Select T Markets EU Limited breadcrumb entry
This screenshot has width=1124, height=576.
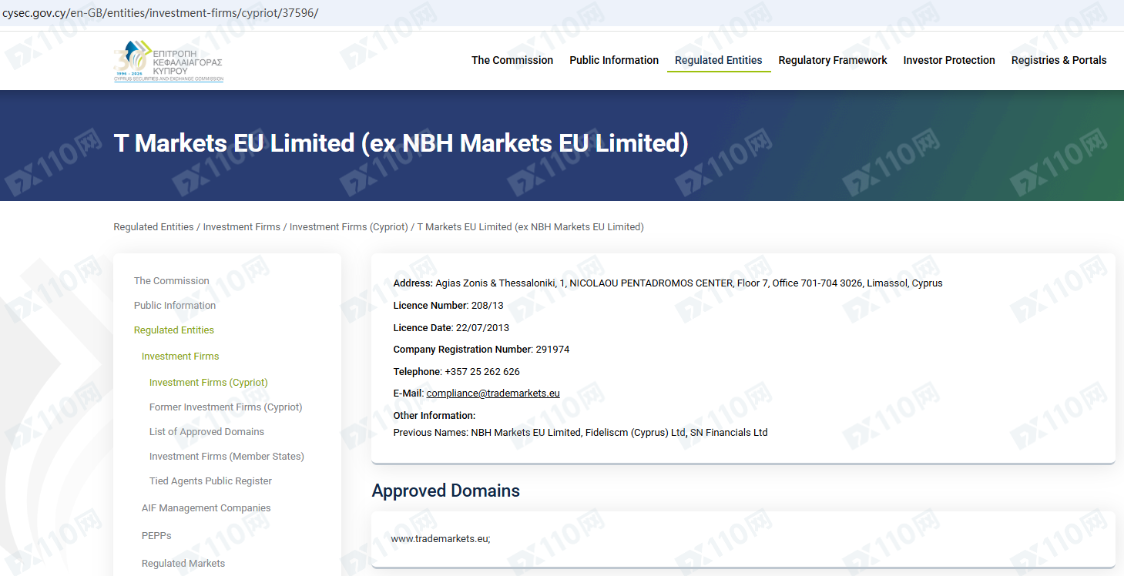[x=531, y=227]
